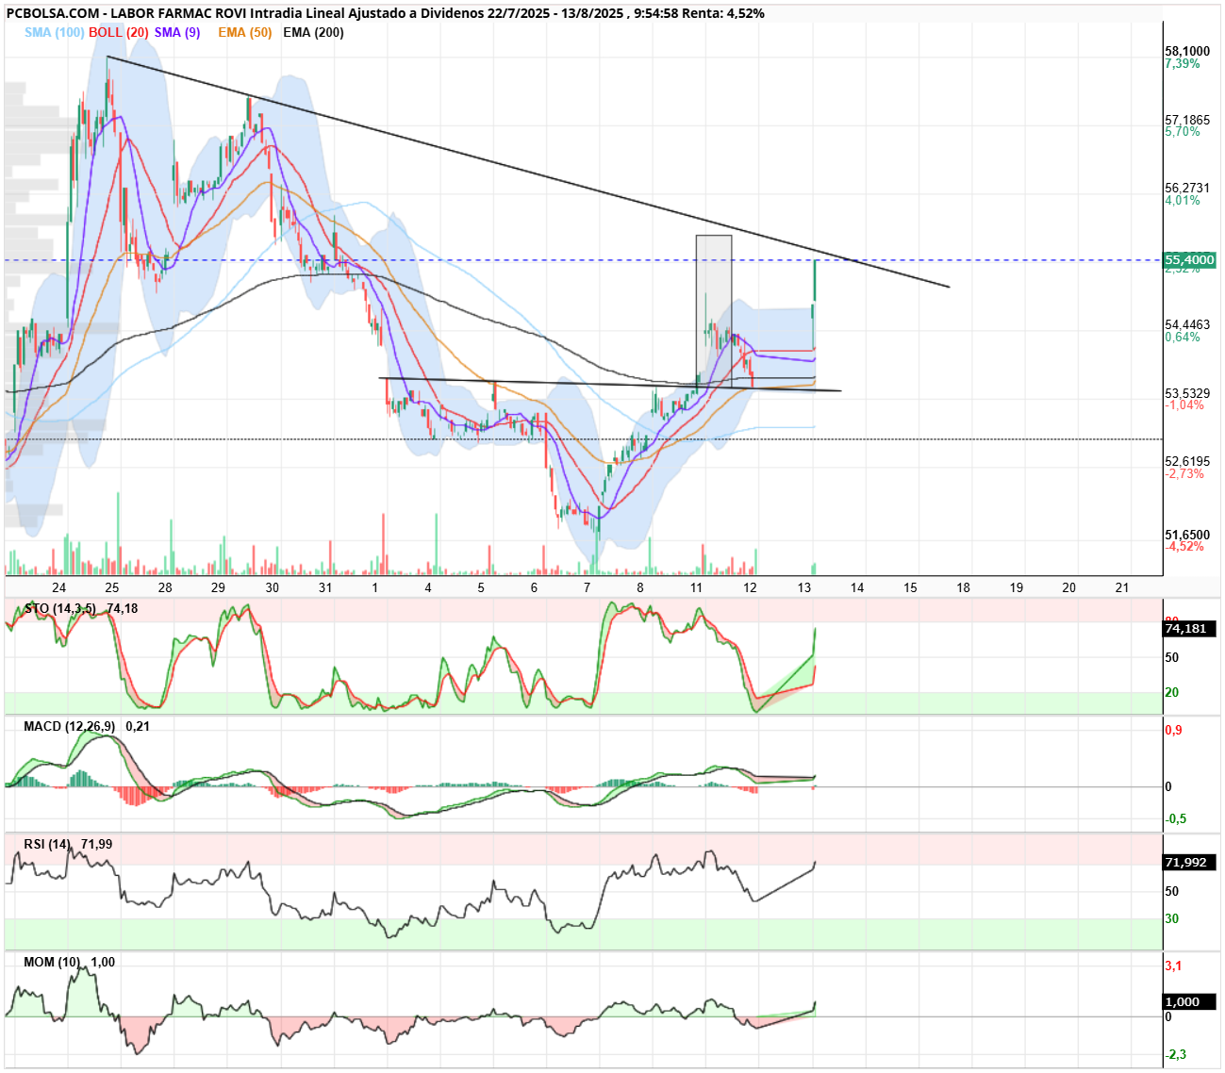Click the -4,52% percentage label
This screenshot has width=1225, height=1073.
tap(1184, 547)
